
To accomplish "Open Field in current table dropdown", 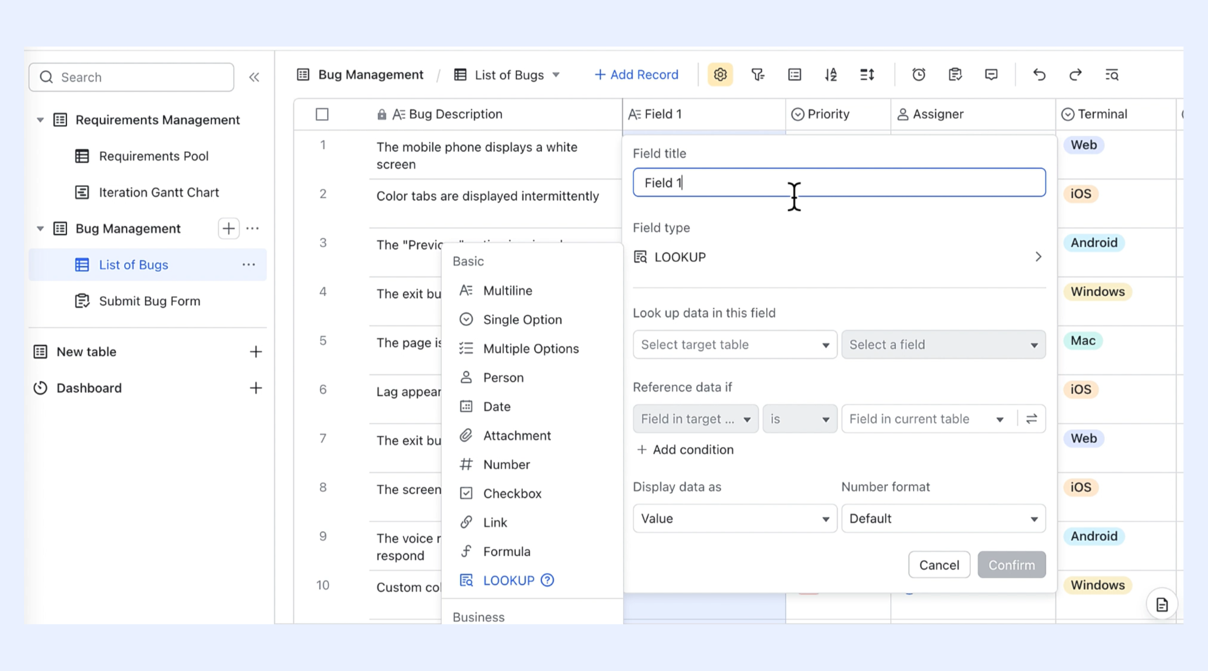I will click(928, 419).
